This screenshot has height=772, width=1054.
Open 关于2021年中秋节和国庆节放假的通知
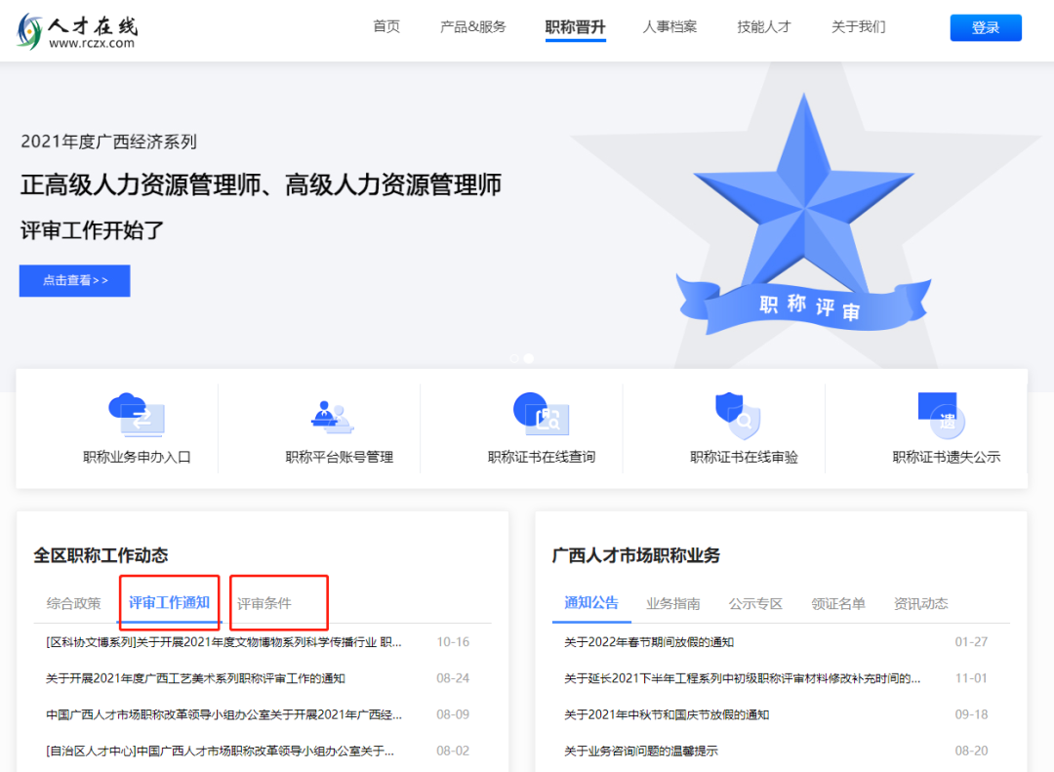[667, 714]
